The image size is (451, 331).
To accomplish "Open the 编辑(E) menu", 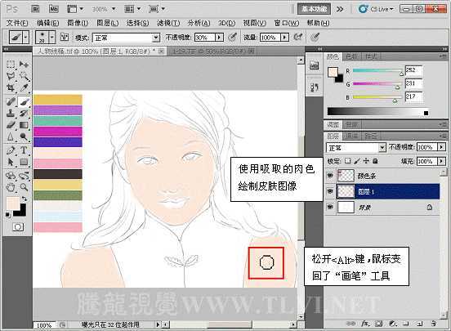I will pos(47,23).
